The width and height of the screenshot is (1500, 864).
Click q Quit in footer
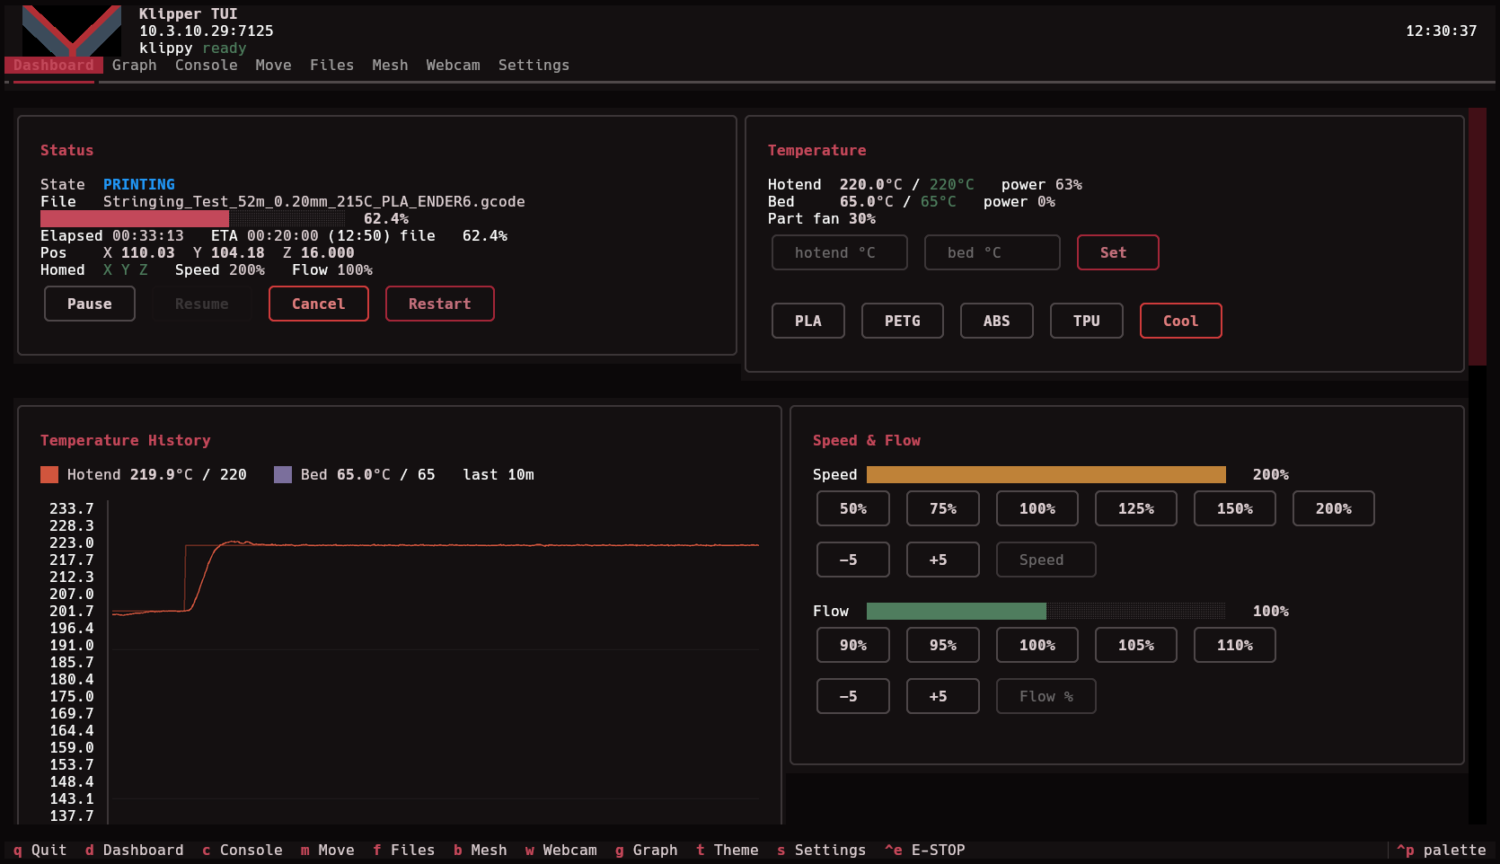coord(40,850)
